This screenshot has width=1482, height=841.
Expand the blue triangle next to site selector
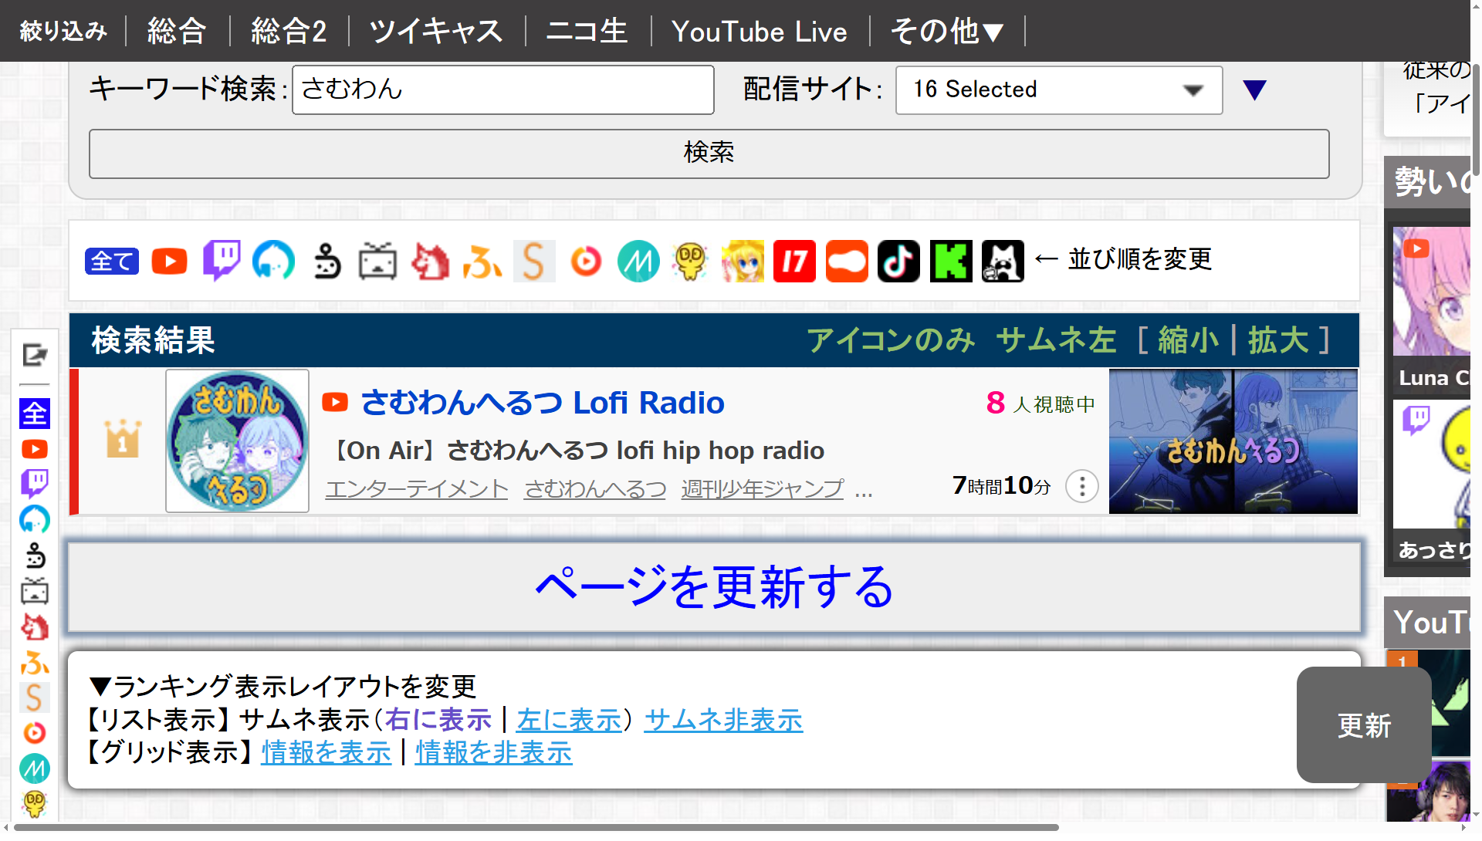(x=1254, y=90)
